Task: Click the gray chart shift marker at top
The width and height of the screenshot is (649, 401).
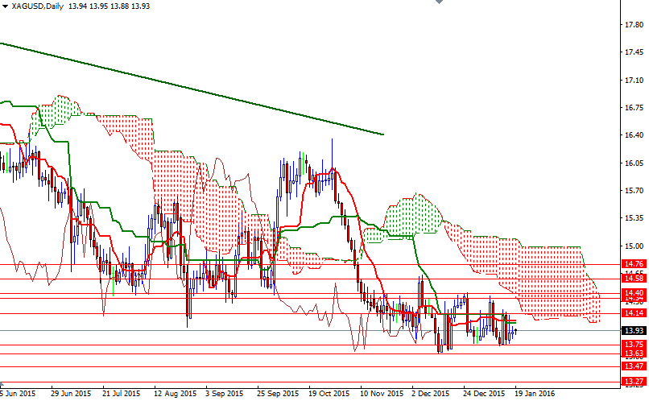Action: pyautogui.click(x=439, y=2)
